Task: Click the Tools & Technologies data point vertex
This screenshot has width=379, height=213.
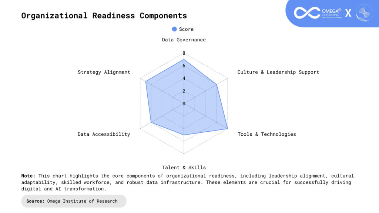Action: coord(227,129)
